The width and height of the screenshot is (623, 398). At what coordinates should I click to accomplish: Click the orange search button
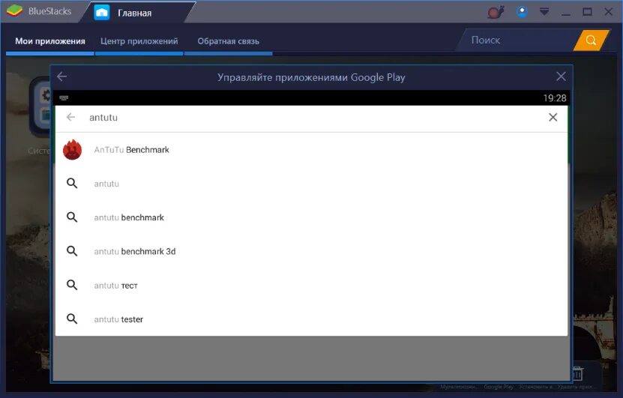591,40
